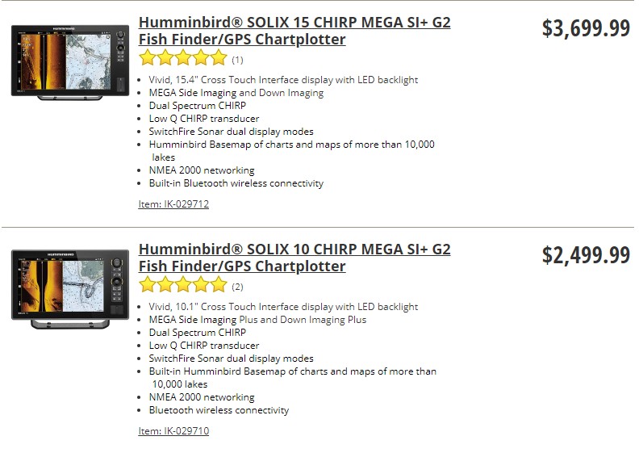This screenshot has height=453, width=639.
Task: Click the SOLIX 10 fish finder product image
Action: pos(70,289)
